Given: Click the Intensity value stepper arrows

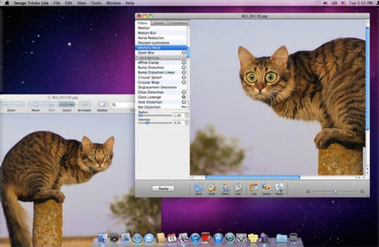Looking at the screenshot, I should click(x=187, y=123).
